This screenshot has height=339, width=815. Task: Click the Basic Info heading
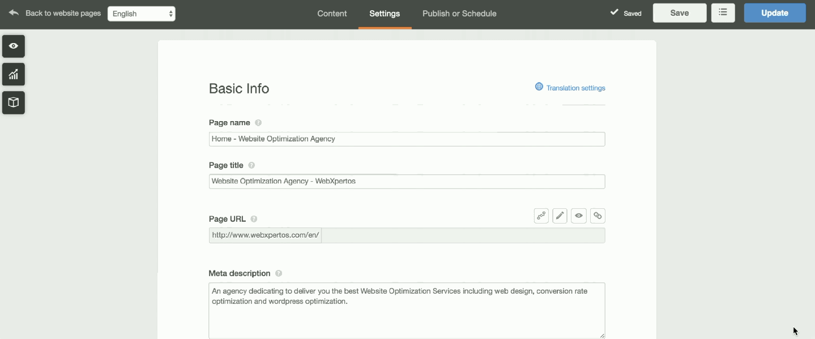239,88
